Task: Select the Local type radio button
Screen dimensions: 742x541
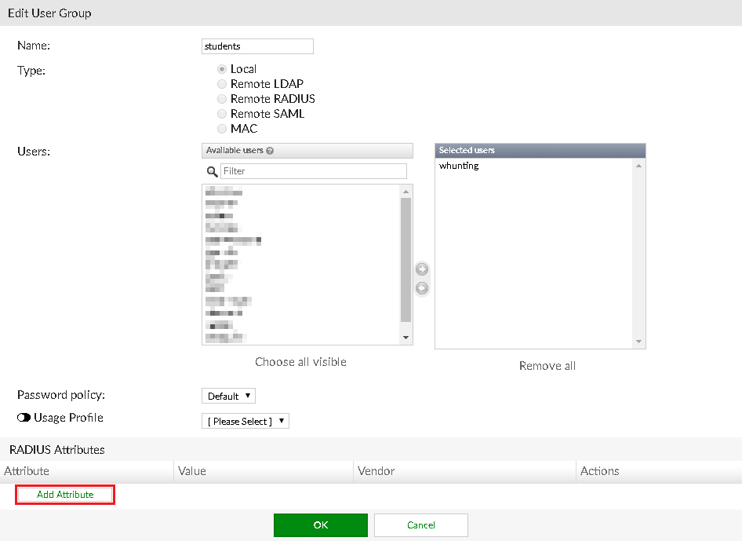Action: (x=221, y=69)
